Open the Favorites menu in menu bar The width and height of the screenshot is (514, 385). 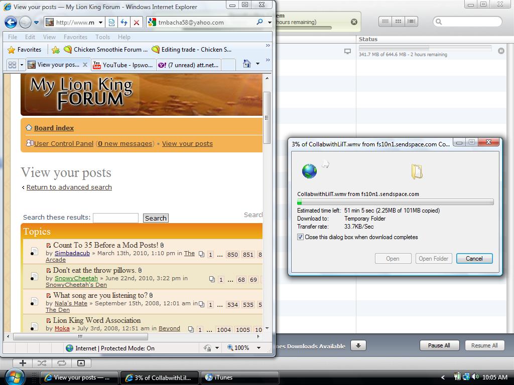pyautogui.click(x=75, y=37)
